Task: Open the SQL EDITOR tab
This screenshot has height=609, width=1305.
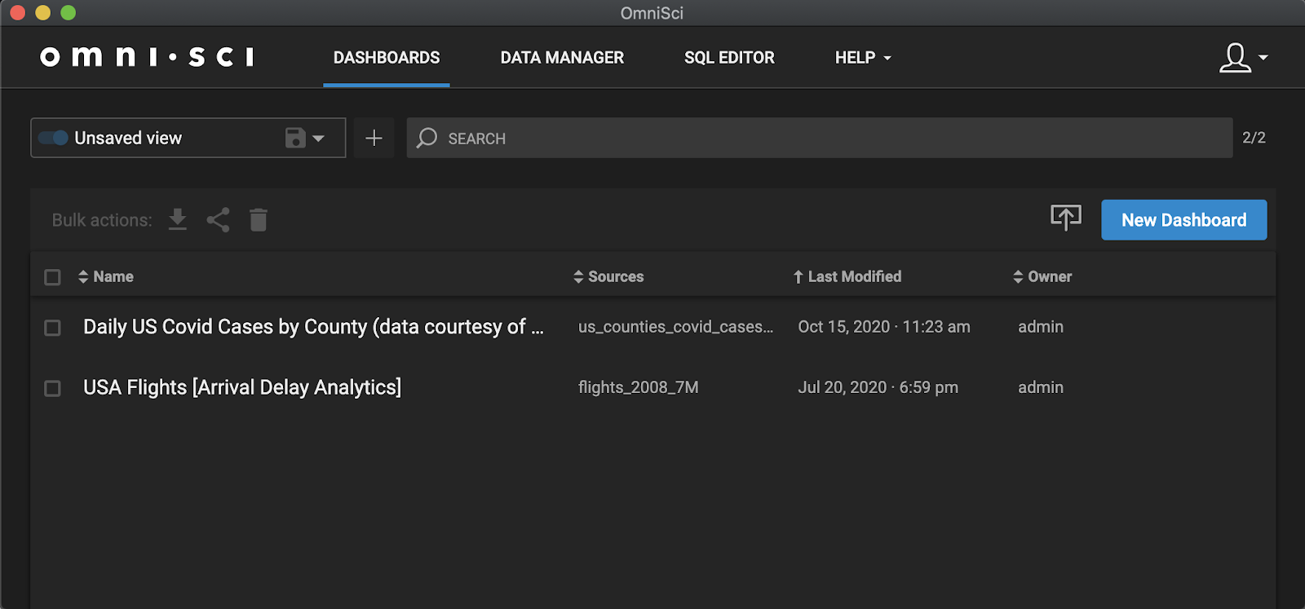Action: tap(729, 58)
